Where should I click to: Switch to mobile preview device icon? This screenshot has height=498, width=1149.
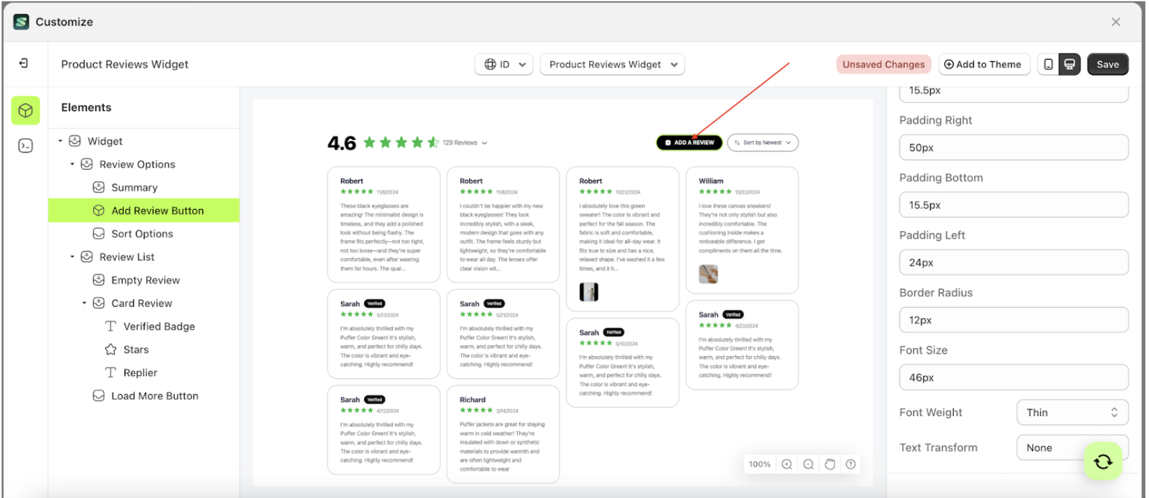(x=1048, y=65)
